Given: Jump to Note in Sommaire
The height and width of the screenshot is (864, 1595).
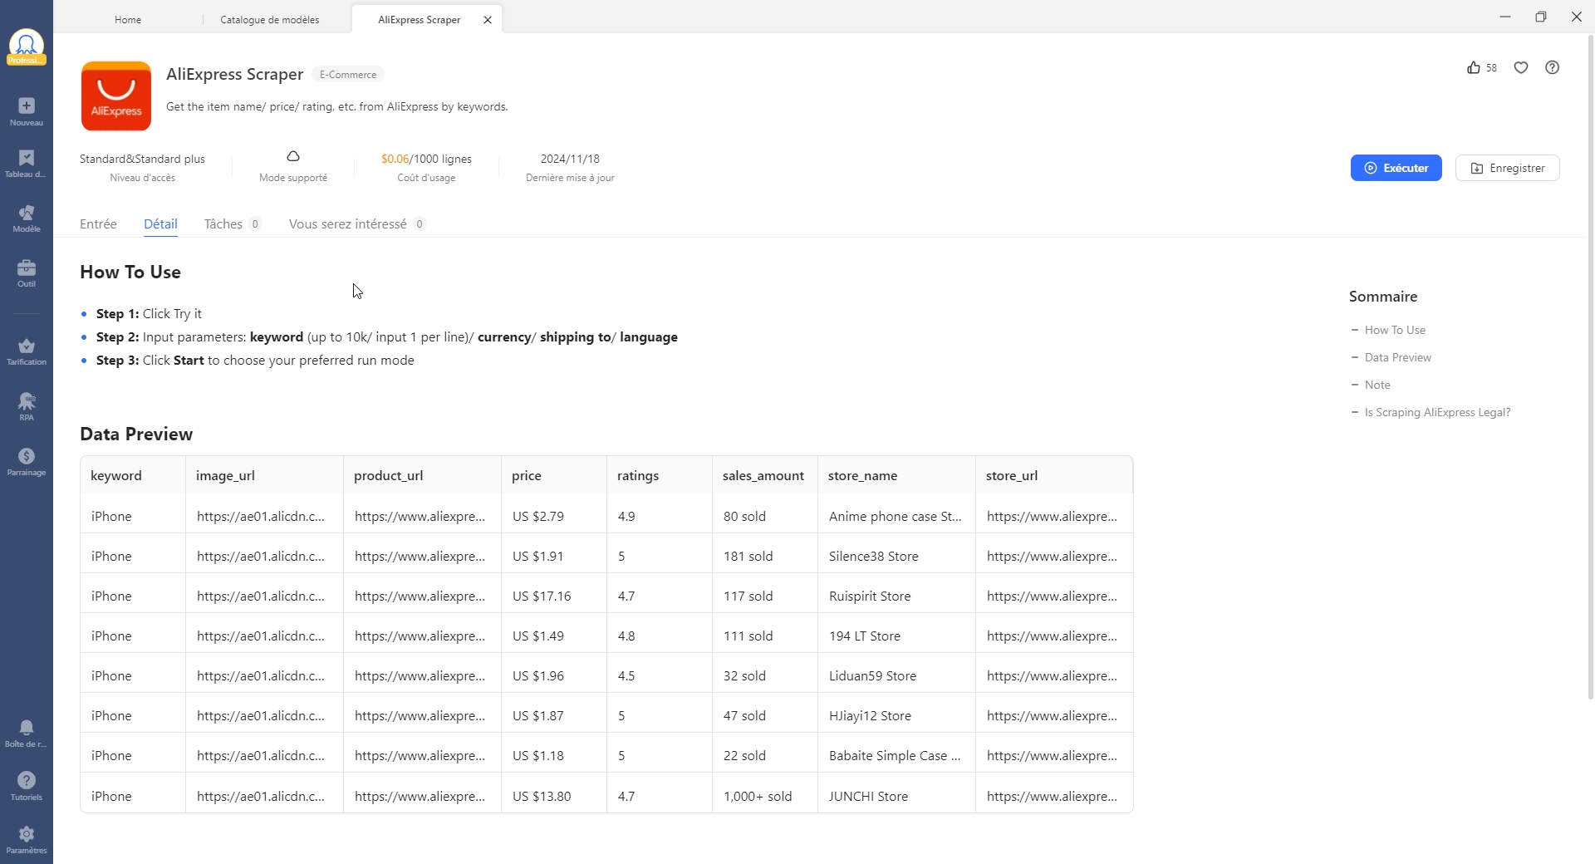Looking at the screenshot, I should point(1377,385).
